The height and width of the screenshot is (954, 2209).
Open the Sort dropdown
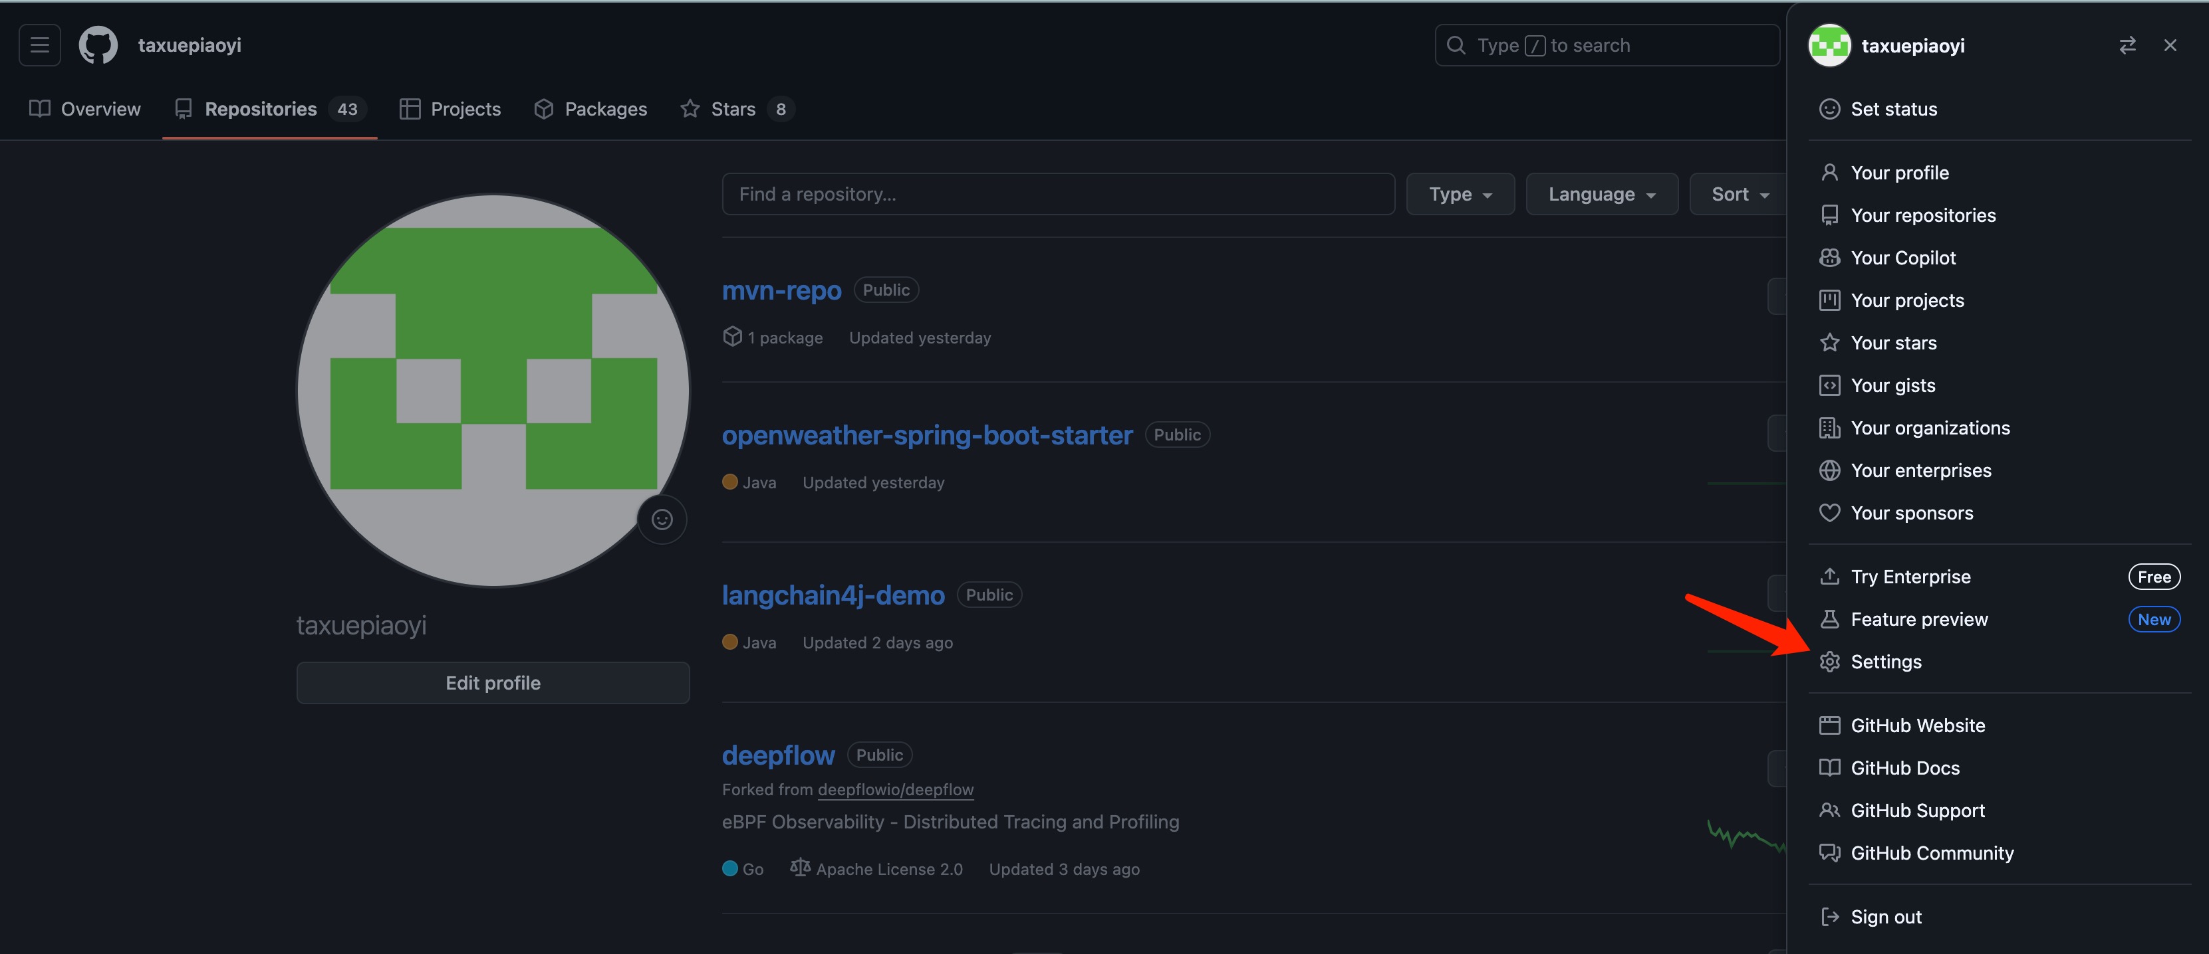[1738, 193]
